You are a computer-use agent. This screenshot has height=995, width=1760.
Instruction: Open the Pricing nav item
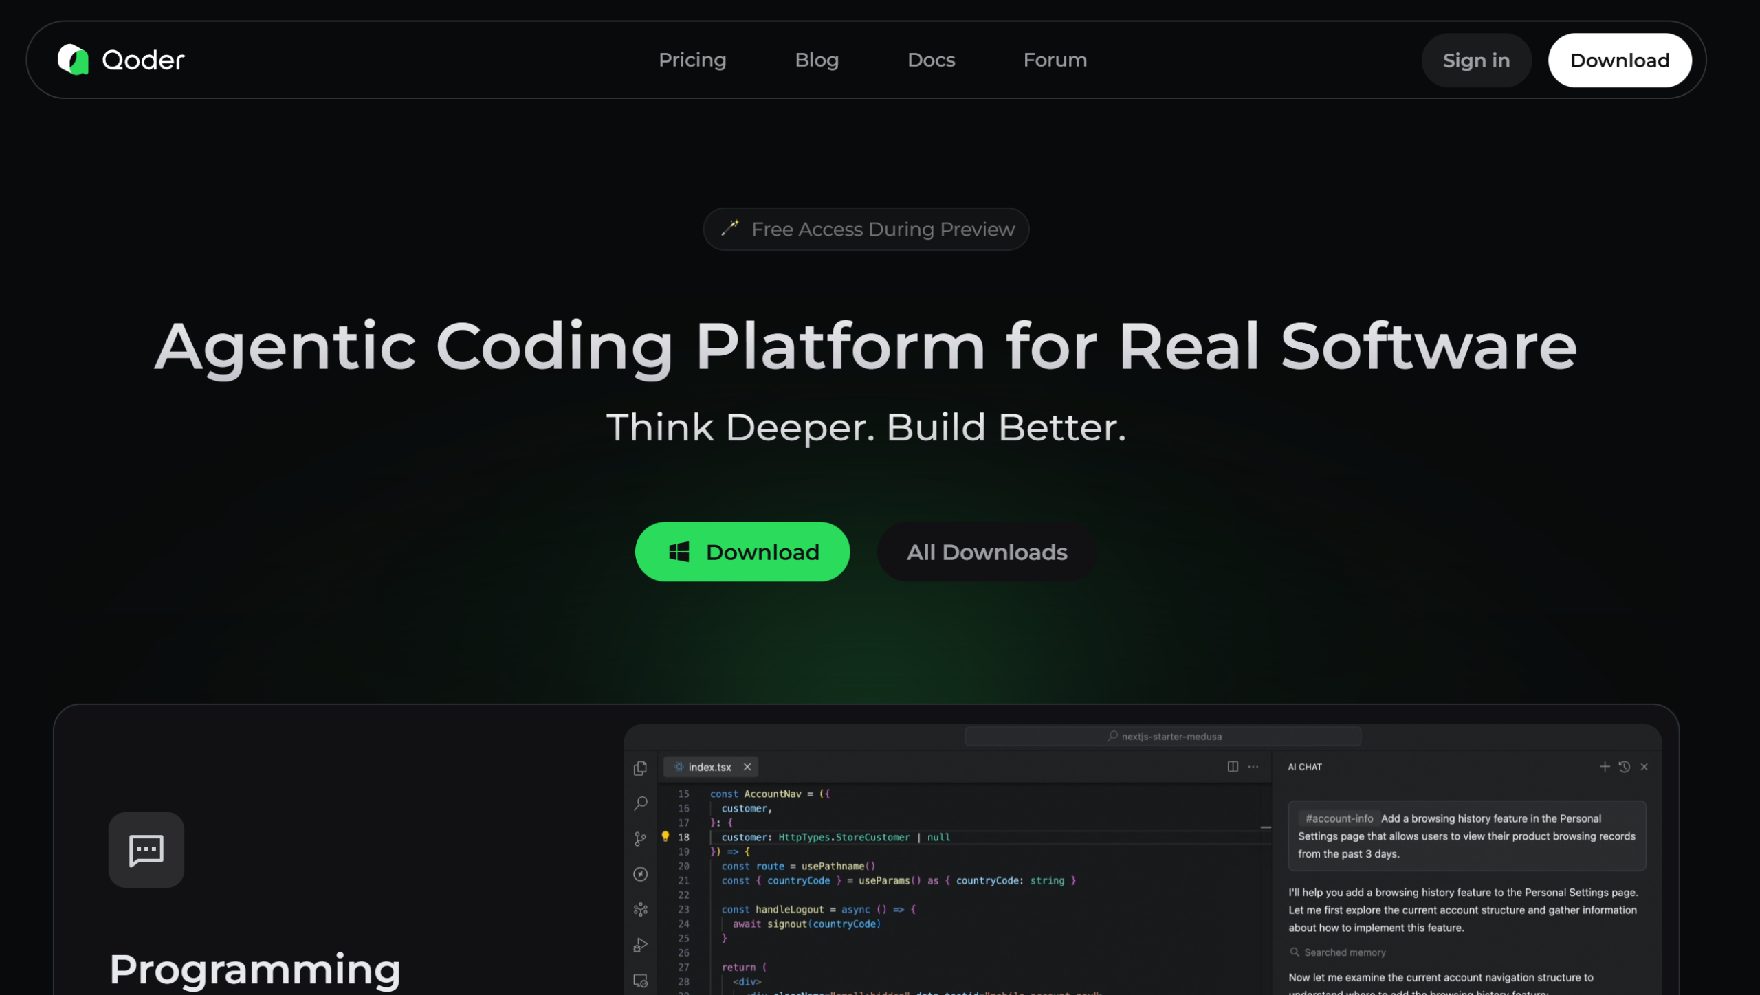pos(692,60)
